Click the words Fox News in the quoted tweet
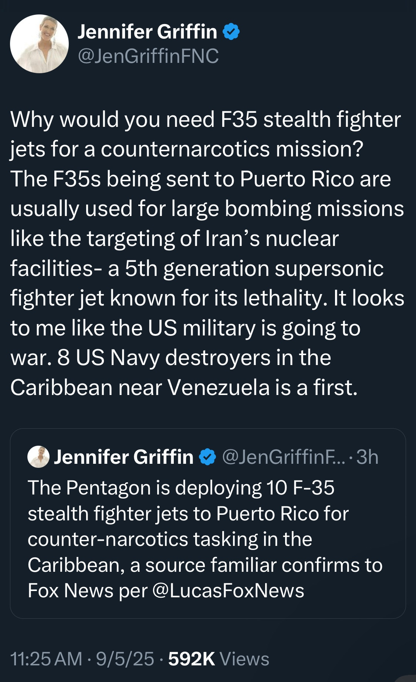Image resolution: width=416 pixels, height=682 pixels. 70,591
